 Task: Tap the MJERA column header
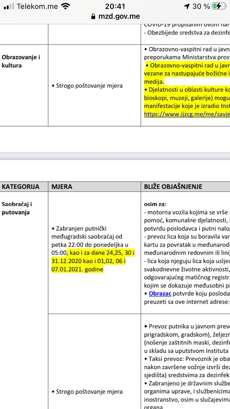pos(62,187)
